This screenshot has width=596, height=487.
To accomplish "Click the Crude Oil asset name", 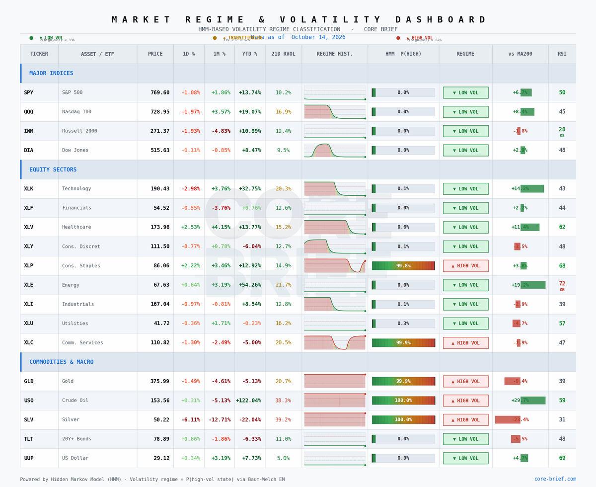I will [75, 401].
